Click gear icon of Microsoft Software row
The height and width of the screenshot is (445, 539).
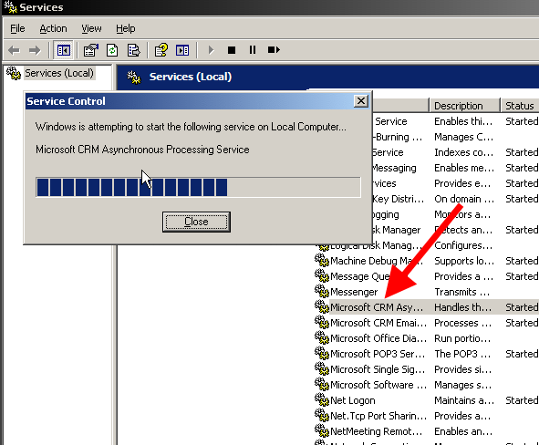[x=322, y=385]
